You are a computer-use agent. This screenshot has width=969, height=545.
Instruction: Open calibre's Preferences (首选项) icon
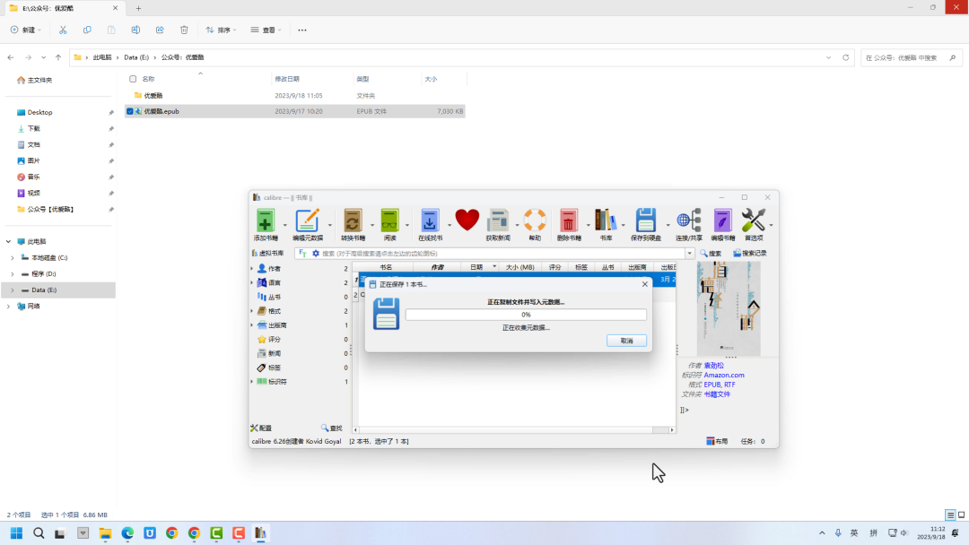(x=754, y=221)
